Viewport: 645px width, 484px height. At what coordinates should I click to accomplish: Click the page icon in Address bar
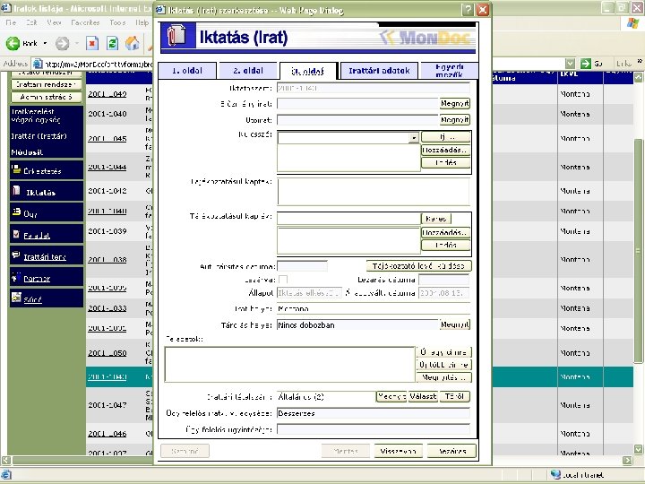(x=38, y=64)
